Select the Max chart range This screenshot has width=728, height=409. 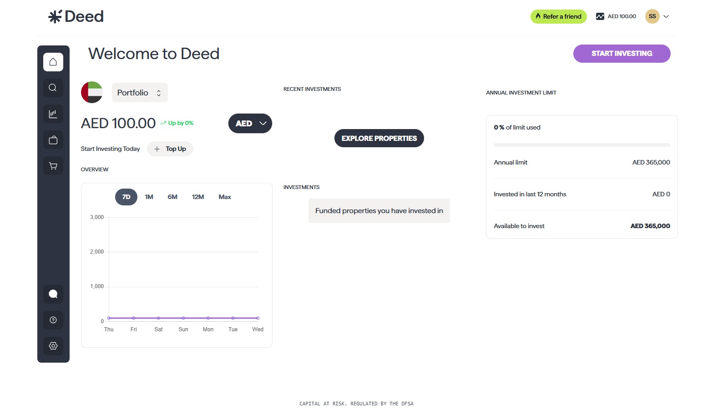coord(224,197)
